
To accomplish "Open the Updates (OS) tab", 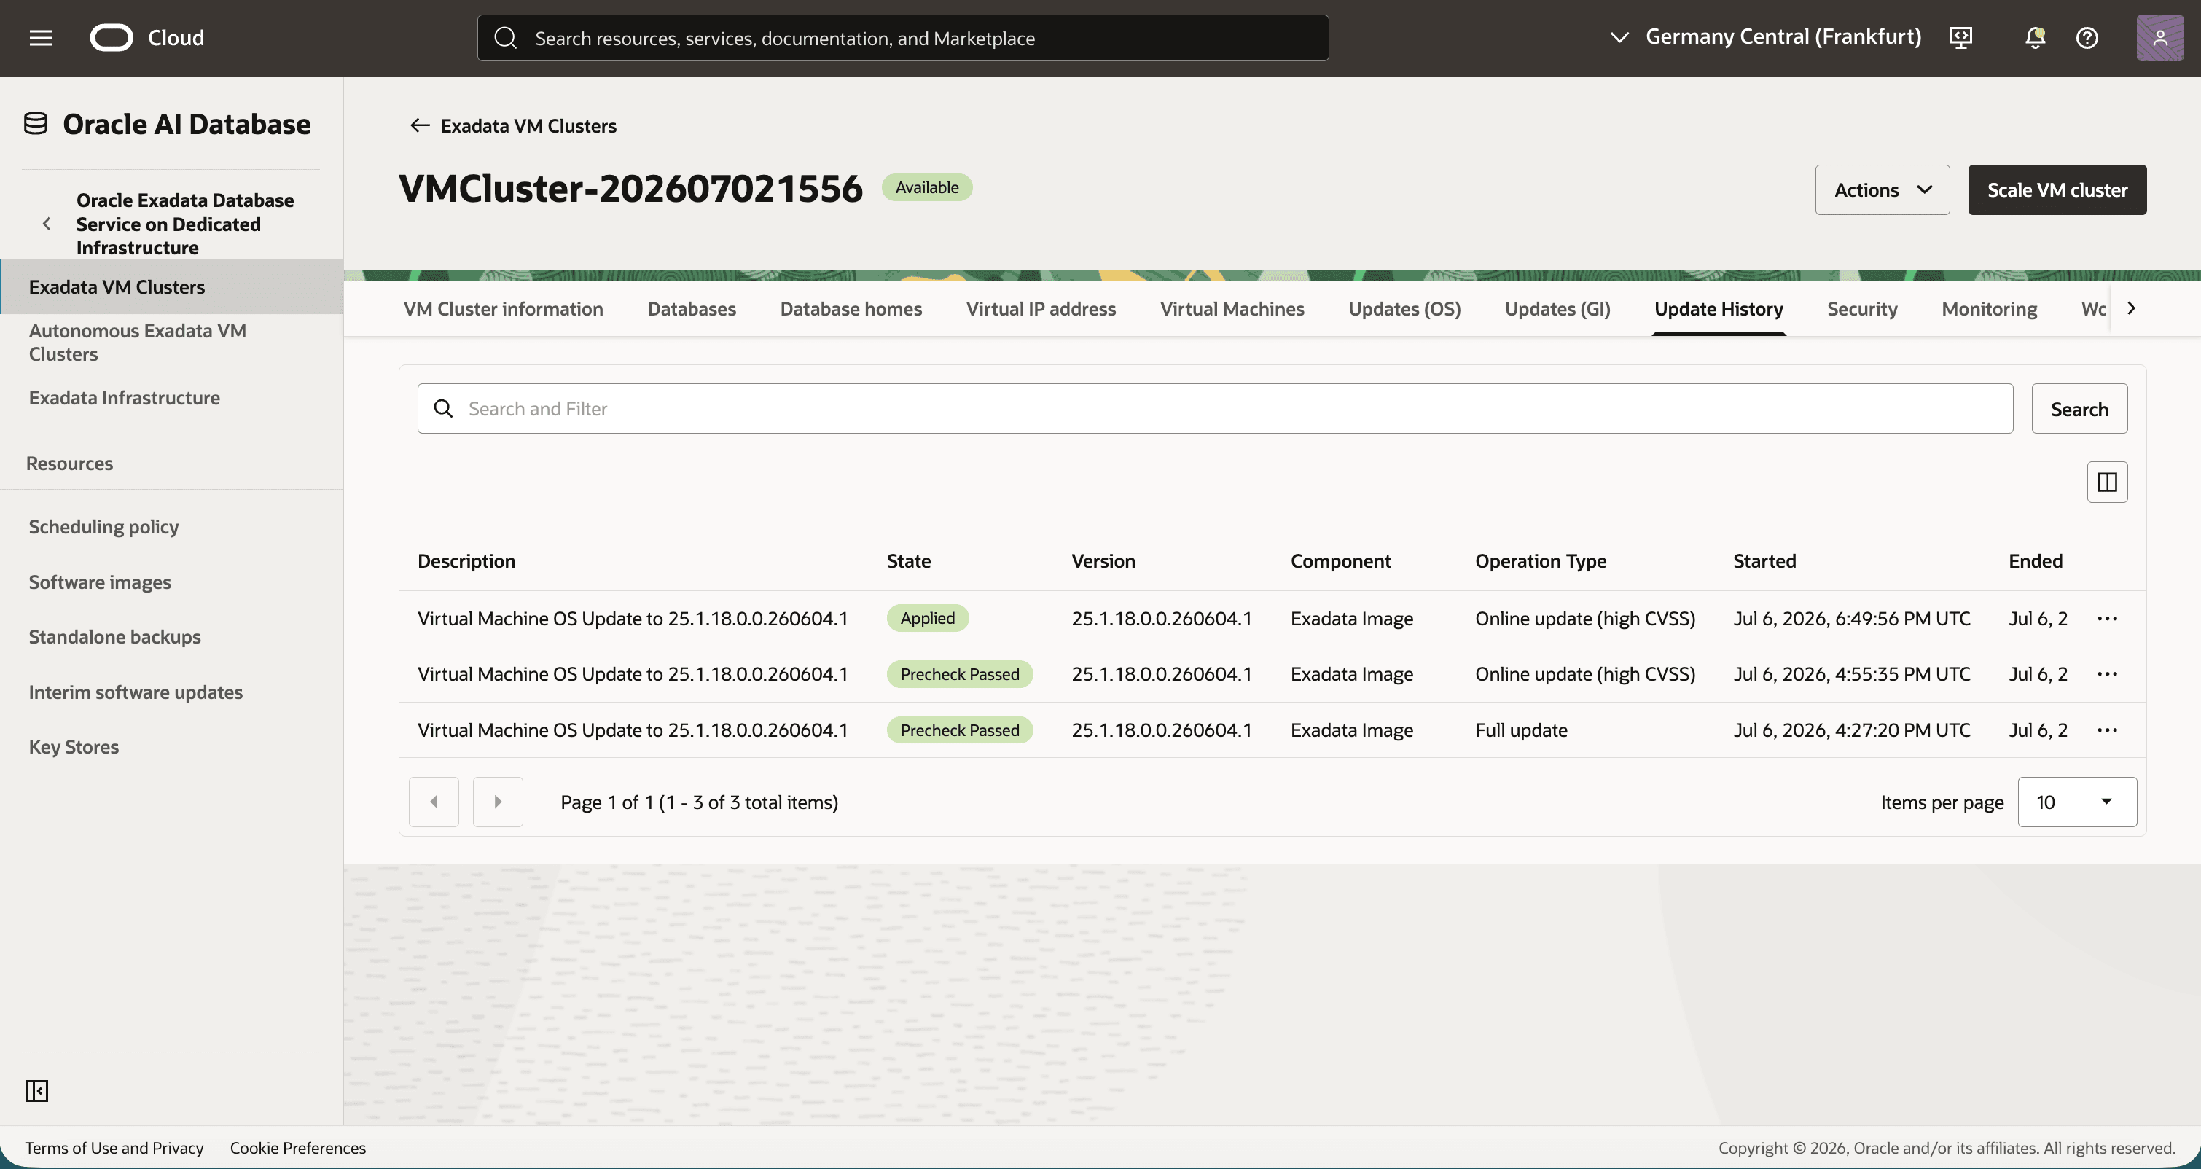I will click(x=1404, y=308).
